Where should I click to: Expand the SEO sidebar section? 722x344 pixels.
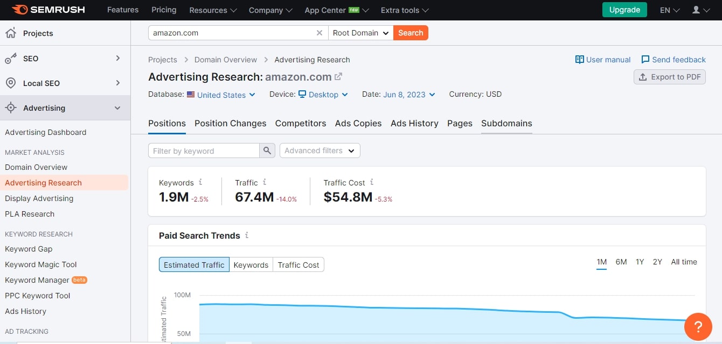[118, 58]
